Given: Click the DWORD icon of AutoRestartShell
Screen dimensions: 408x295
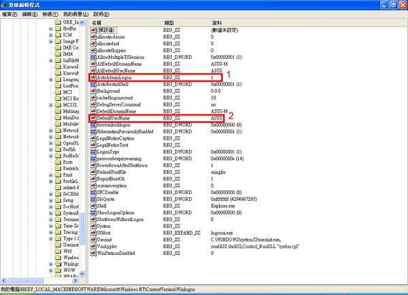Looking at the screenshot, I should pos(93,84).
